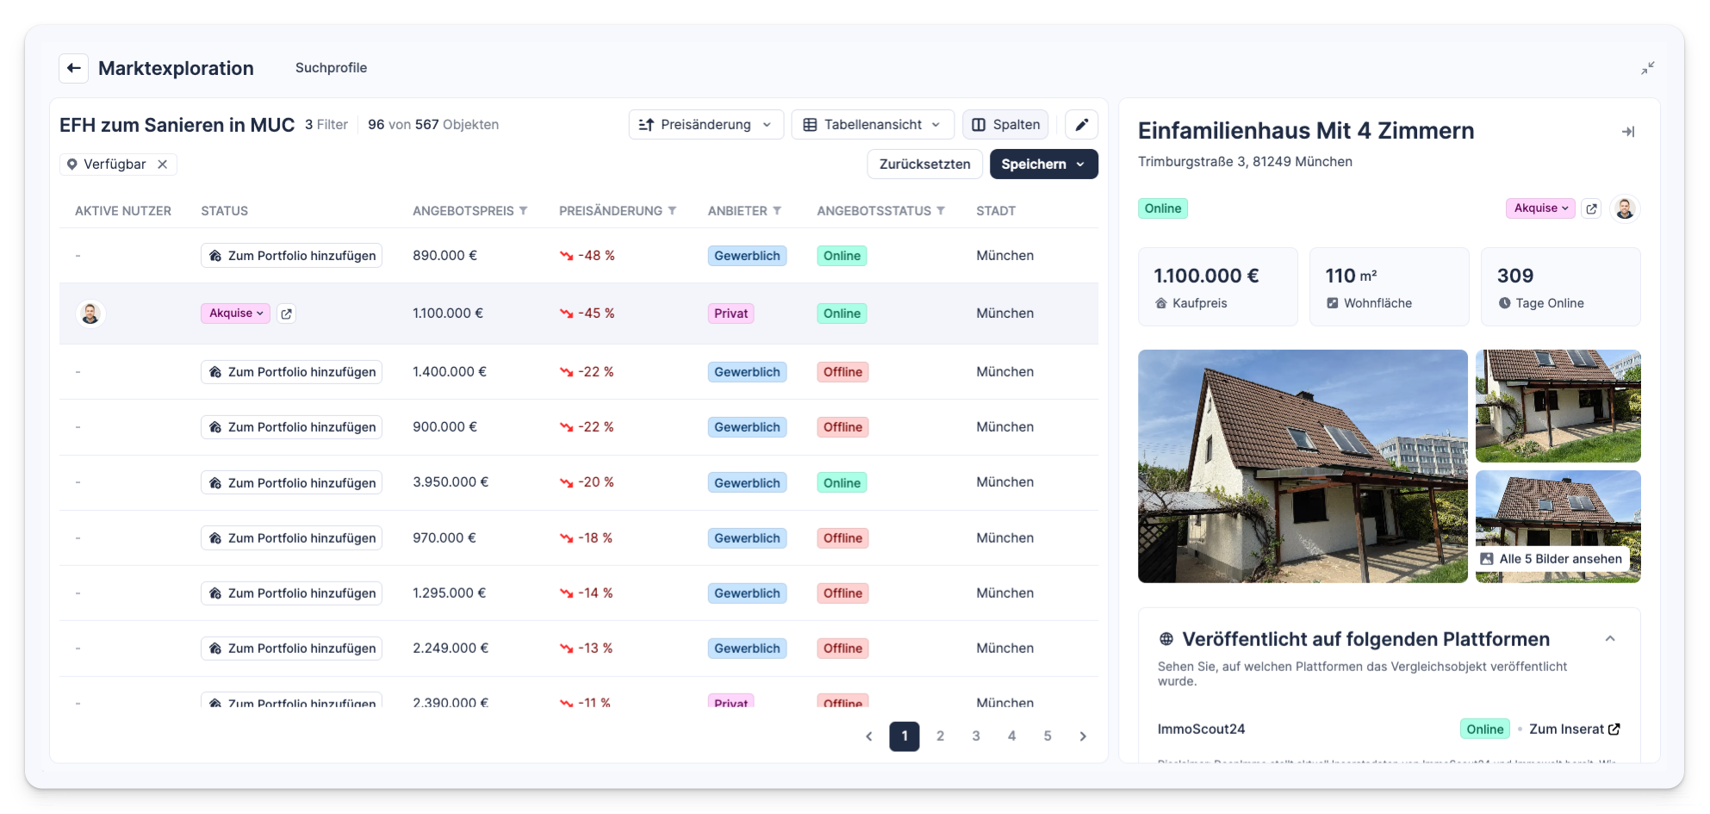
Task: Filter the Angebotsstatus column
Action: (941, 211)
